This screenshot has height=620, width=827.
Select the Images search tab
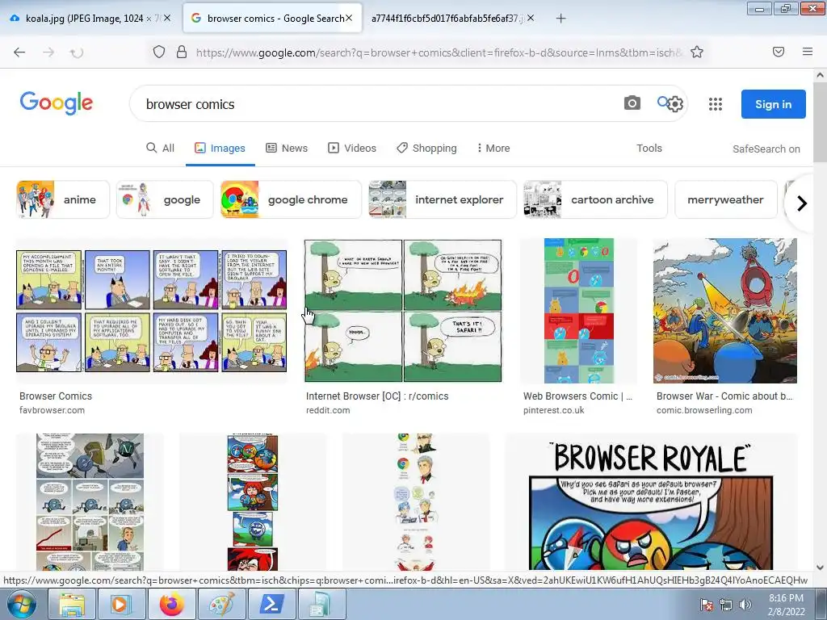tap(220, 149)
